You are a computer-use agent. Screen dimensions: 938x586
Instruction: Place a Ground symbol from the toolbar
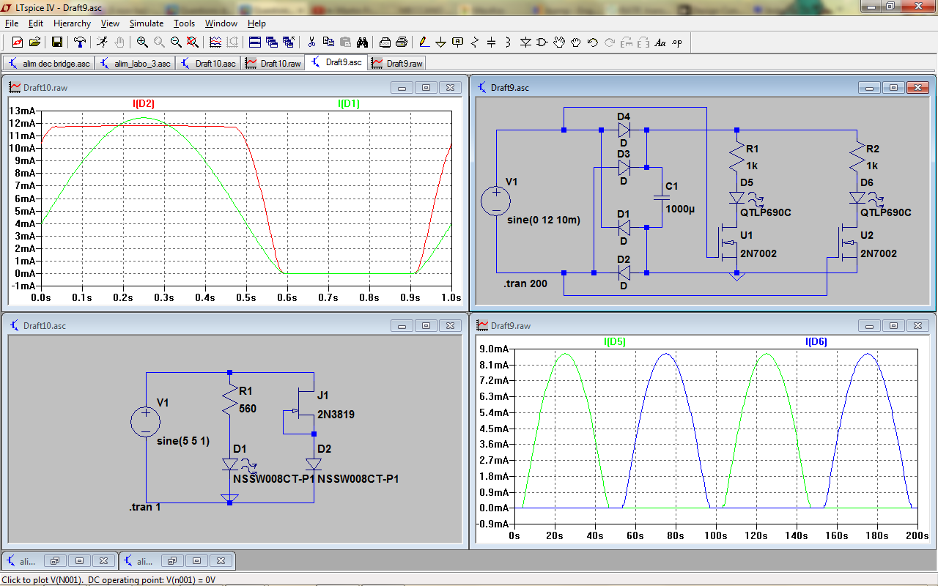coord(440,42)
